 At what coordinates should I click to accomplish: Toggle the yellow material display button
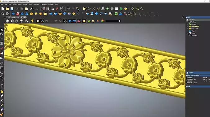pyautogui.click(x=84, y=21)
